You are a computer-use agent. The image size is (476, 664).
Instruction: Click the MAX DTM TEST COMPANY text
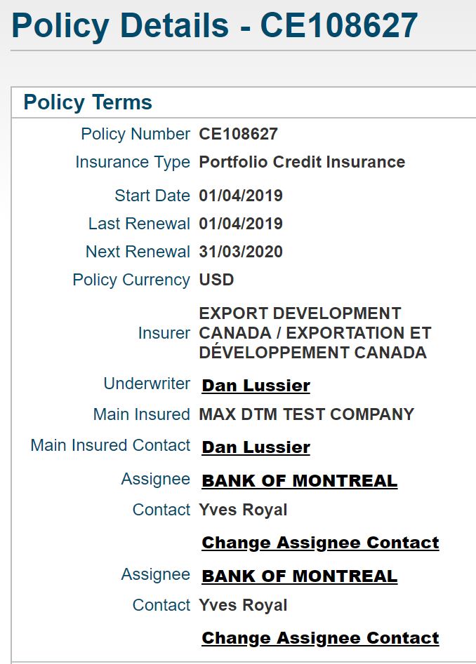pos(307,414)
